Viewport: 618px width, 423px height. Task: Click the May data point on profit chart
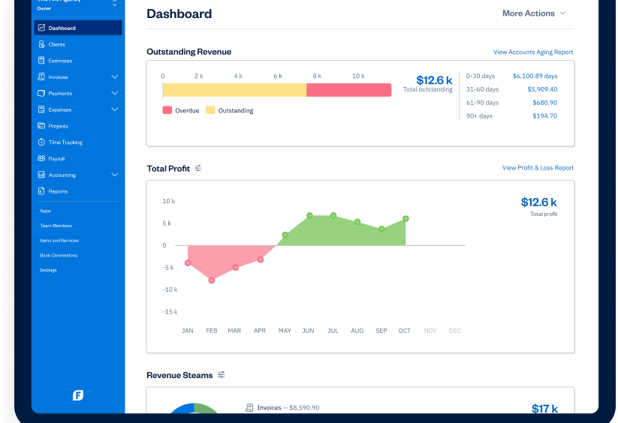pyautogui.click(x=285, y=235)
